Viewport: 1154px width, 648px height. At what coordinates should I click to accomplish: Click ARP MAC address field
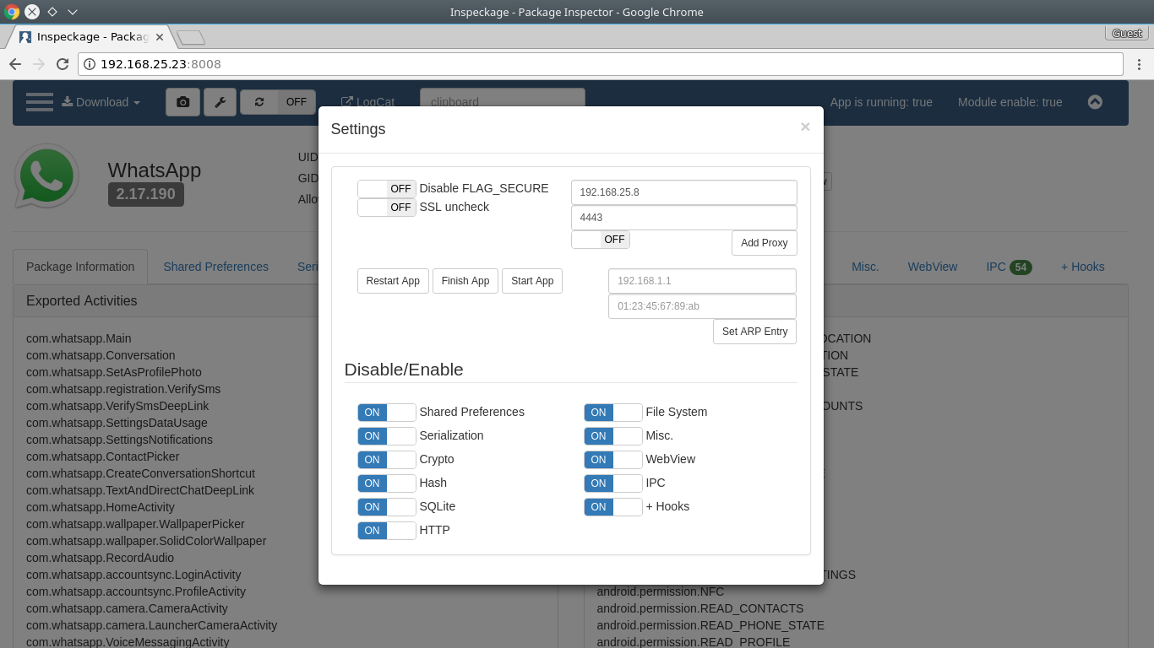point(702,306)
